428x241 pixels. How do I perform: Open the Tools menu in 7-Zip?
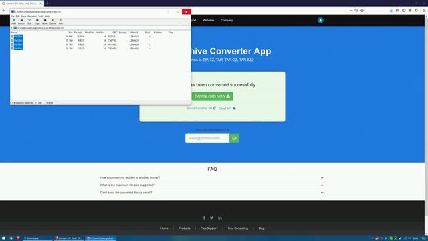click(41, 16)
